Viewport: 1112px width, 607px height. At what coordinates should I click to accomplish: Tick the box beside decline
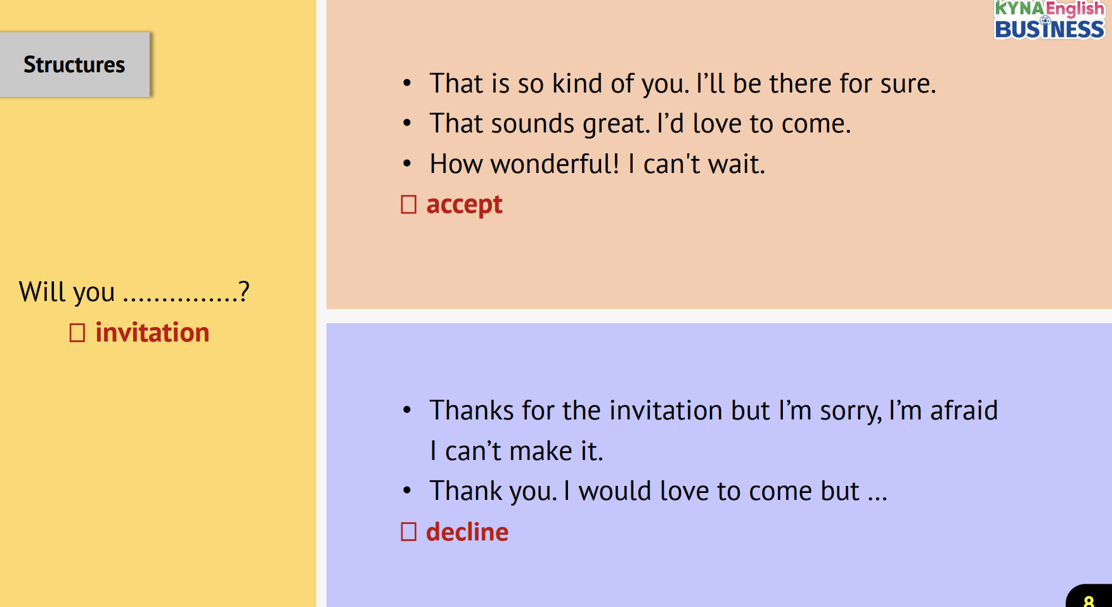409,532
